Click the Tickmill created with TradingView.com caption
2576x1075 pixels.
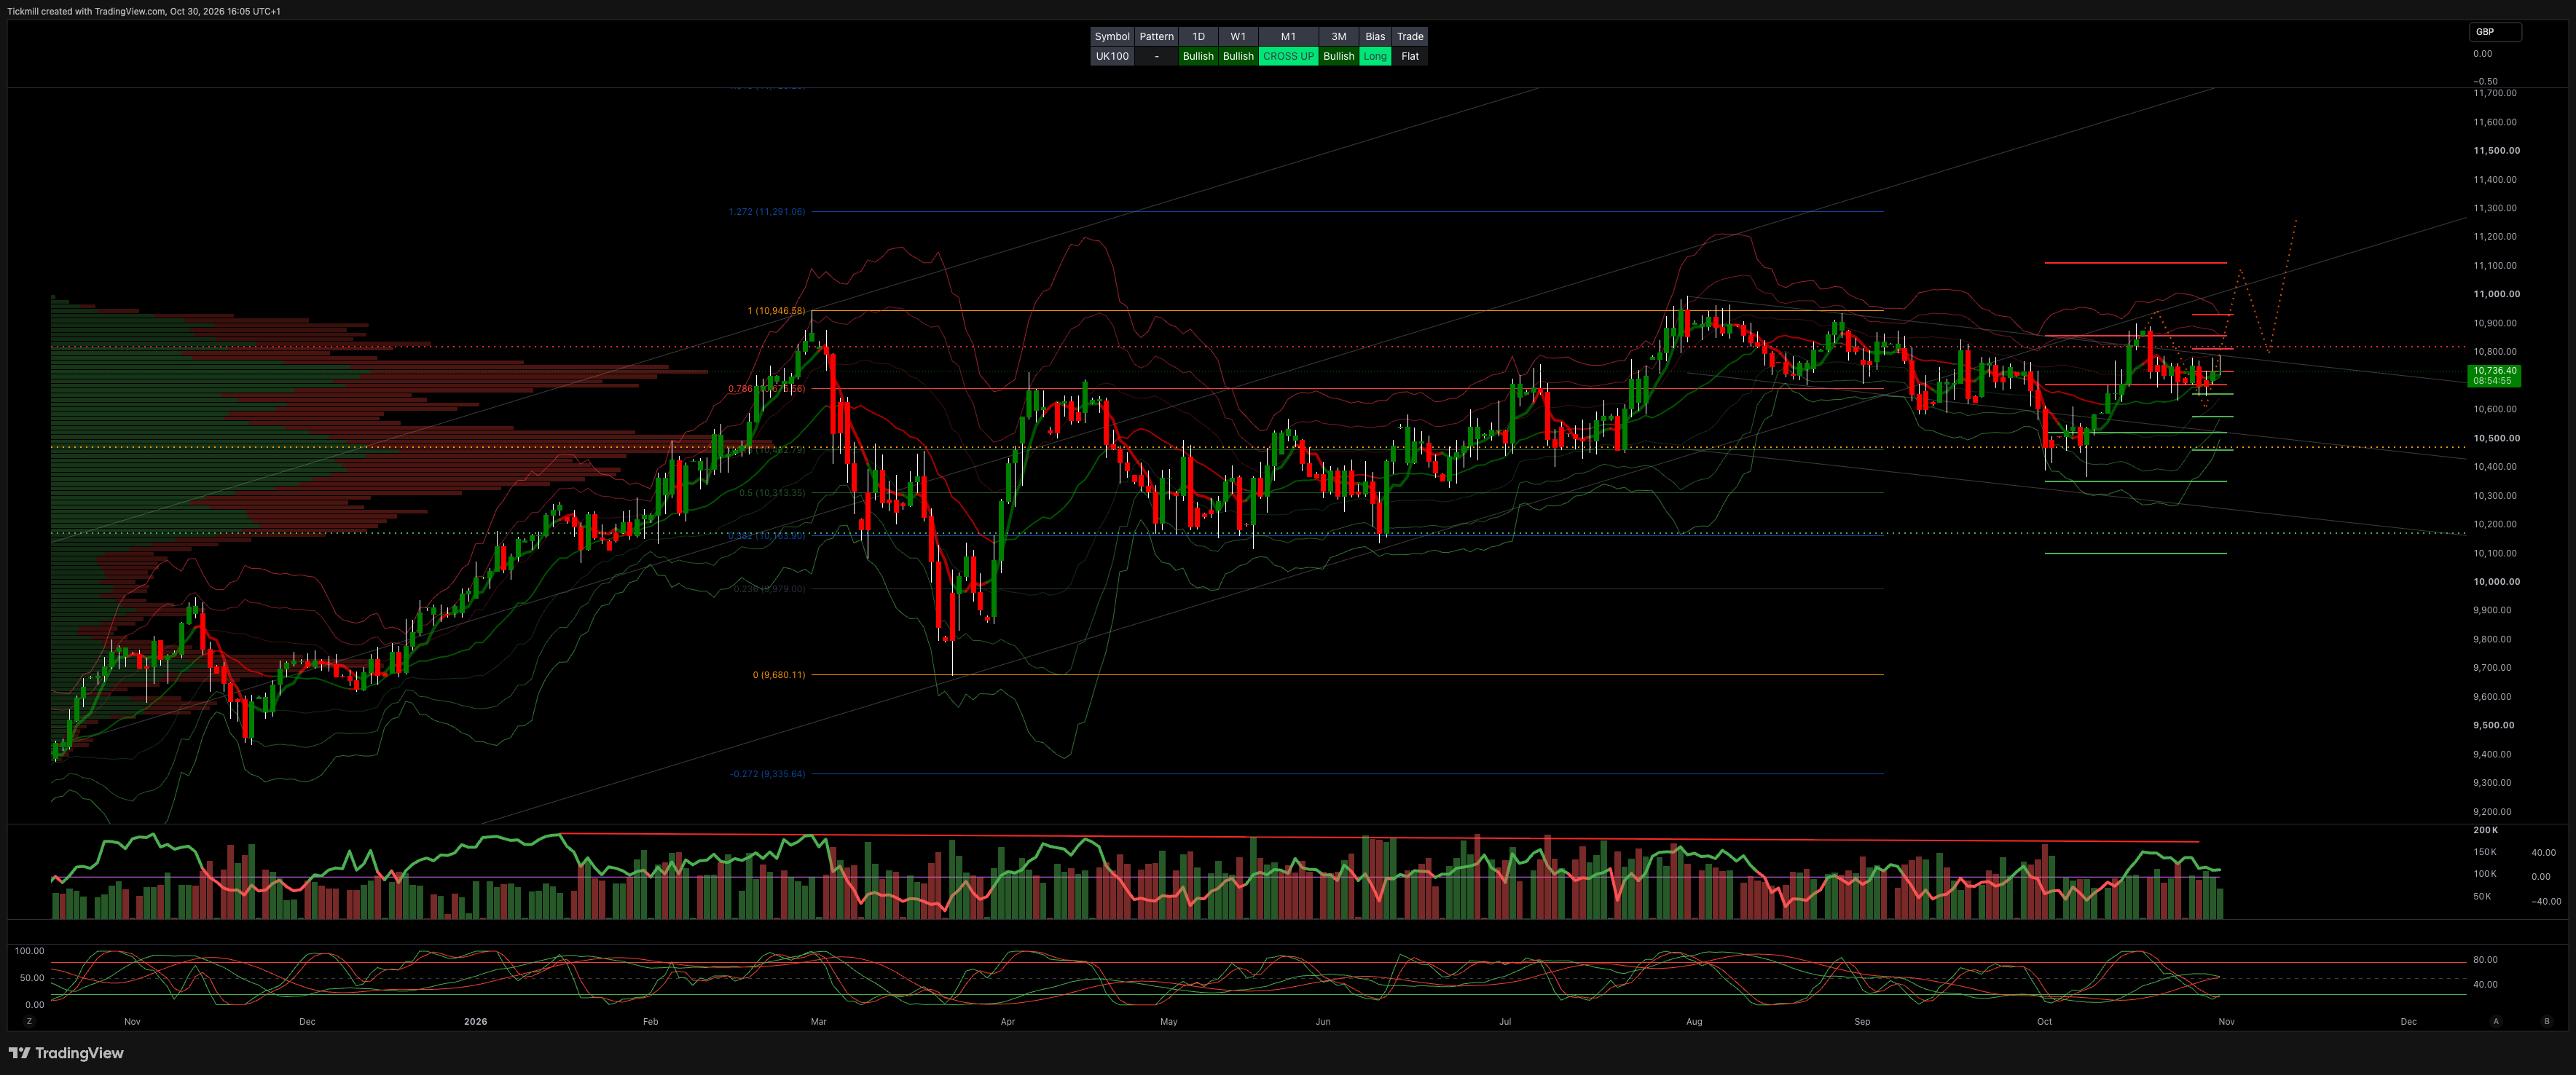tap(144, 11)
